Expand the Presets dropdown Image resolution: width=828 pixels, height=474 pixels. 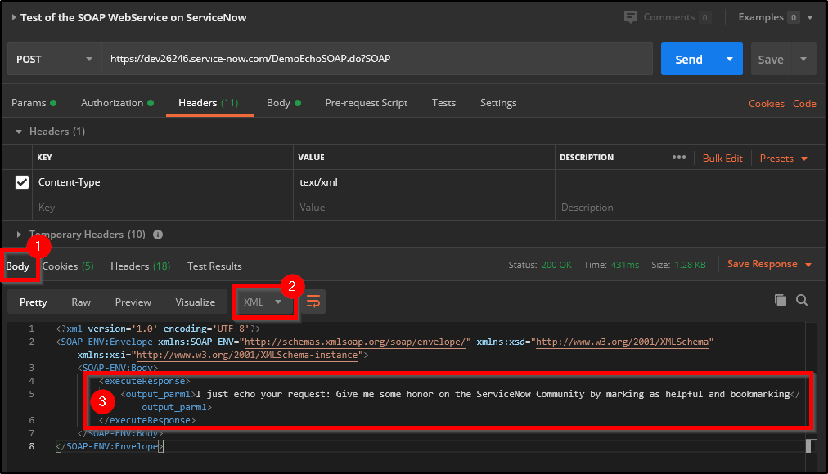(780, 157)
